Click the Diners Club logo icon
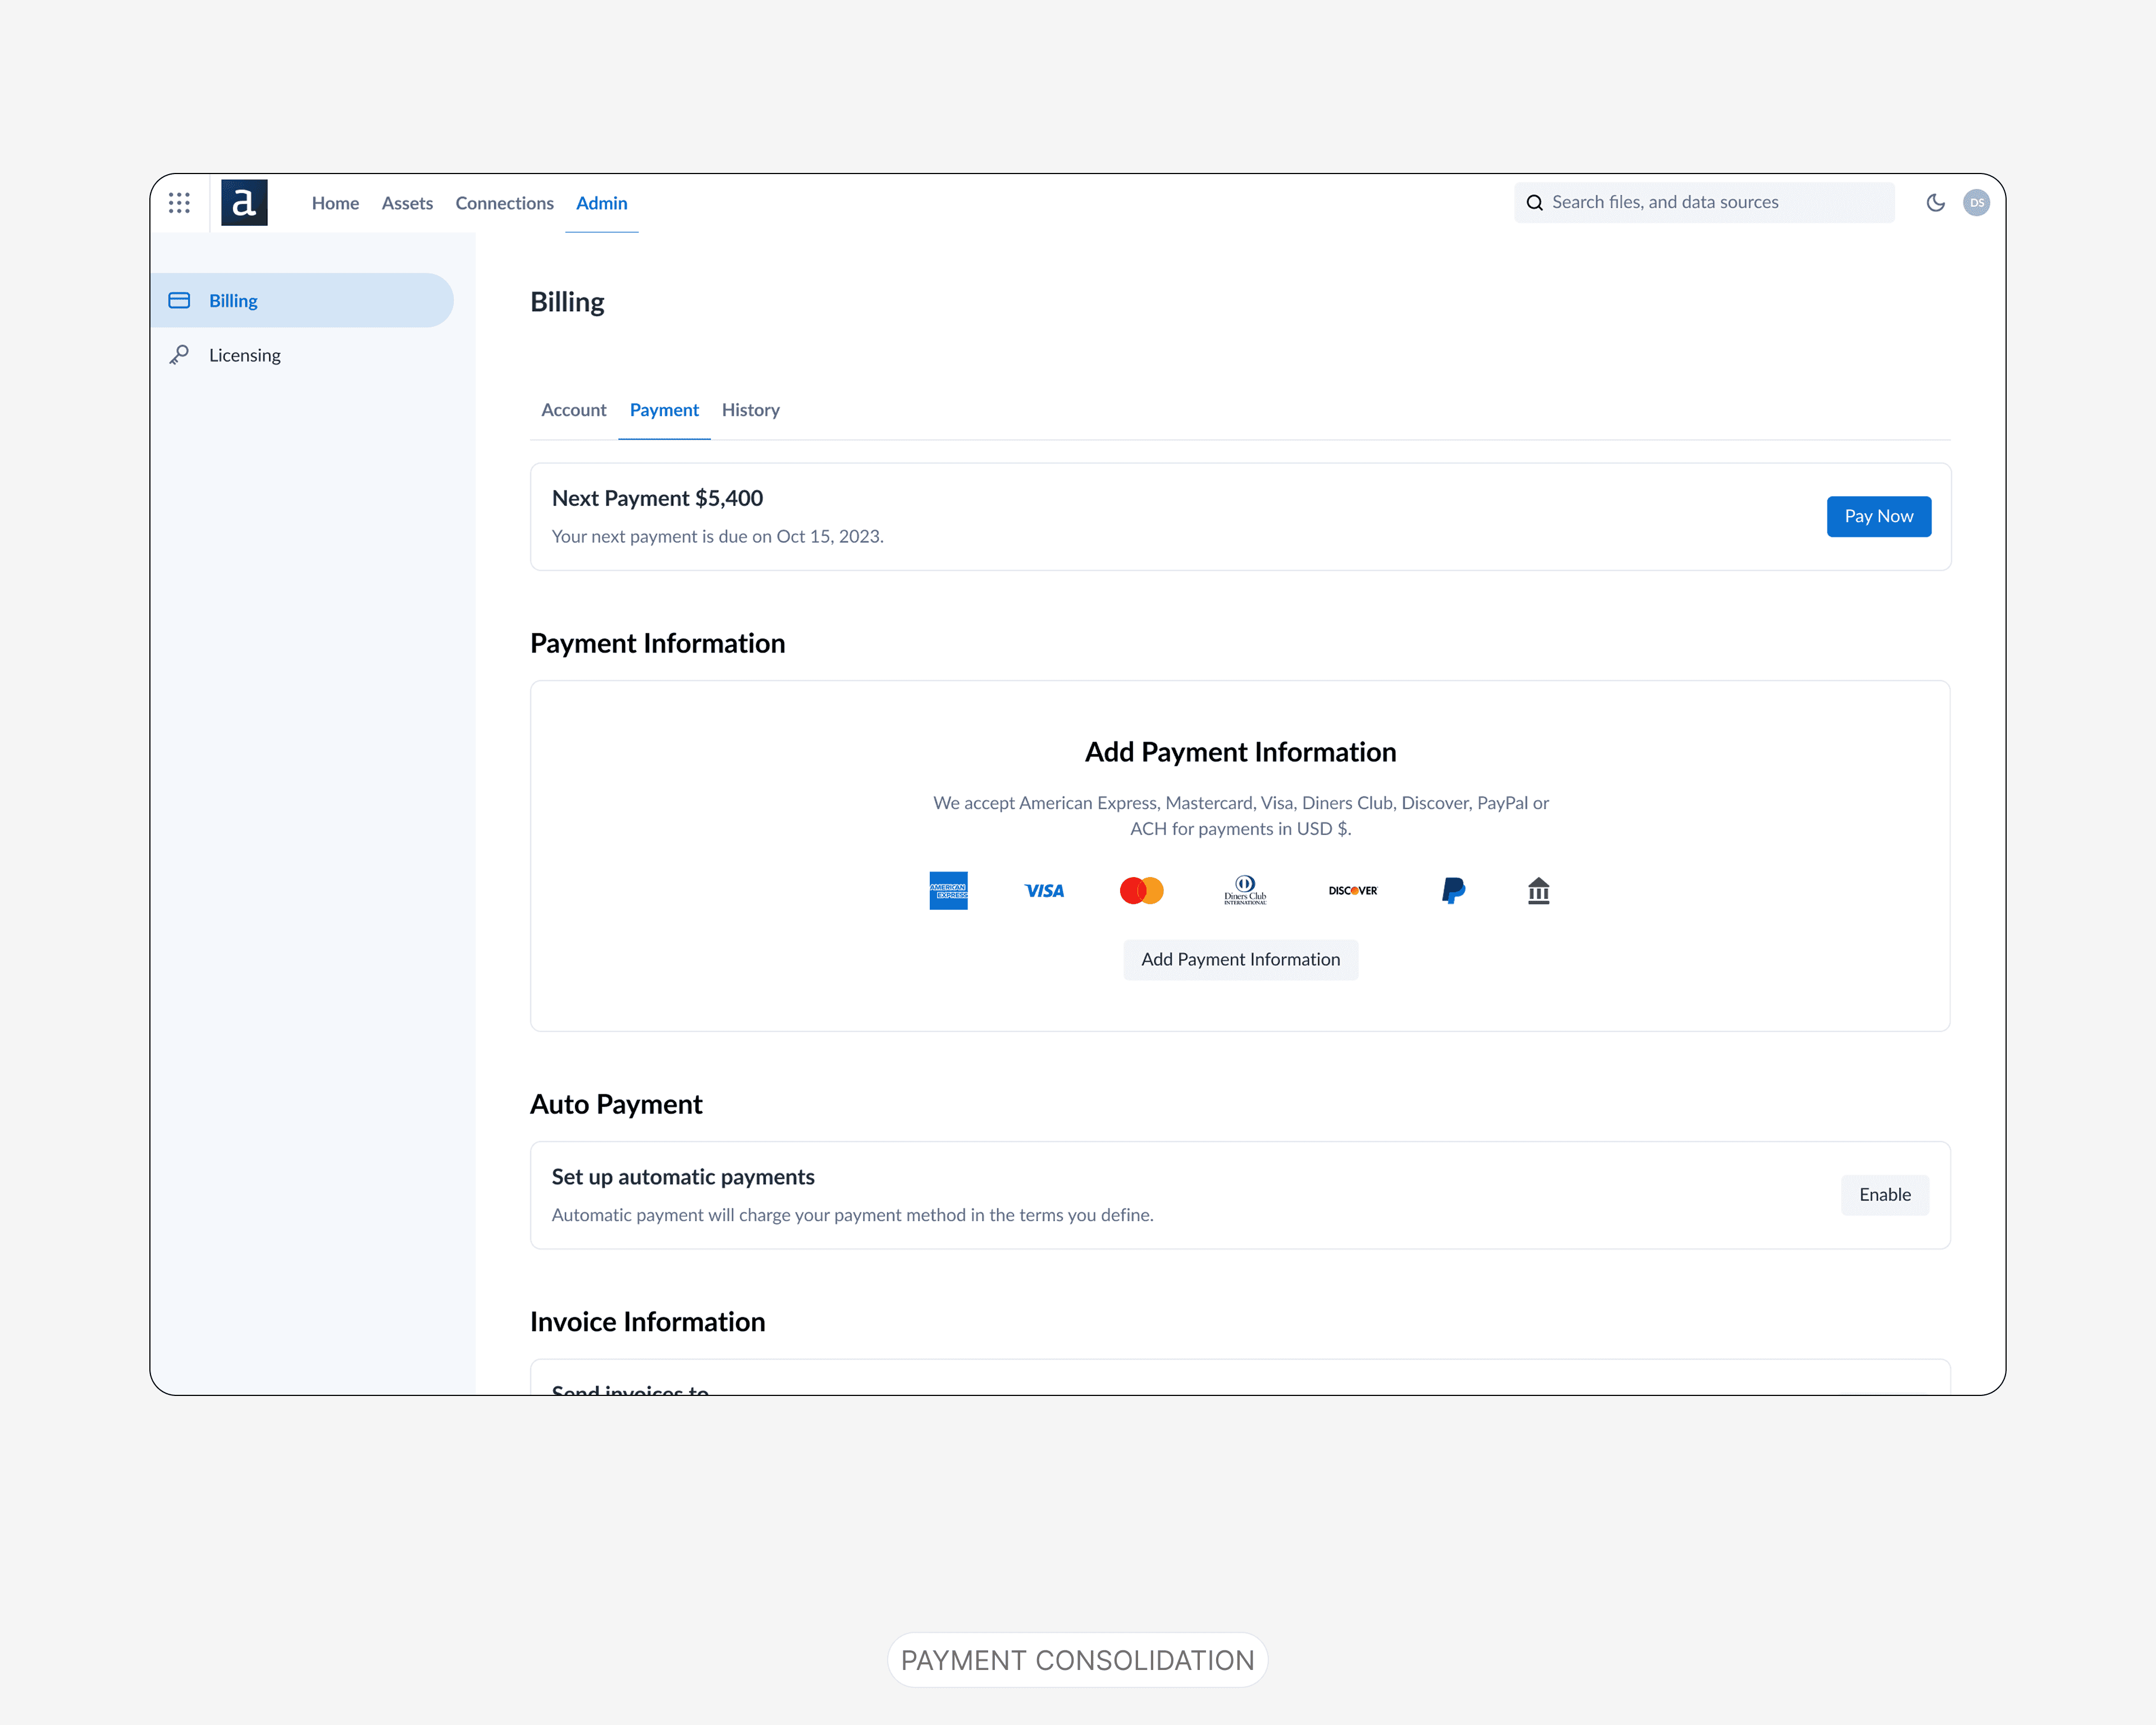Screen dimensions: 2156x1725 point(1245,890)
